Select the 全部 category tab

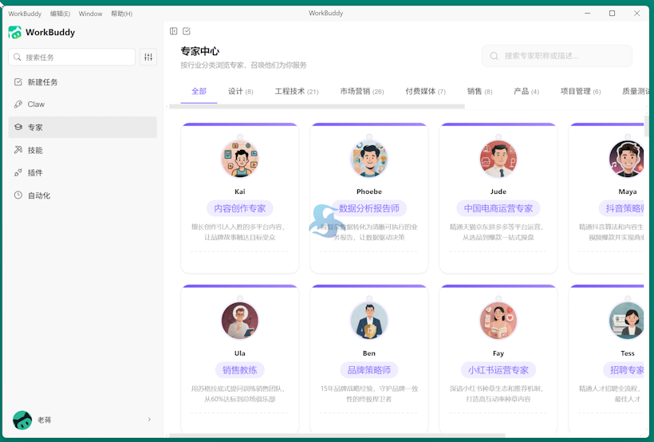point(199,91)
